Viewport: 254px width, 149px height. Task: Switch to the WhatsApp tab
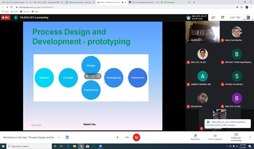pyautogui.click(x=175, y=2)
